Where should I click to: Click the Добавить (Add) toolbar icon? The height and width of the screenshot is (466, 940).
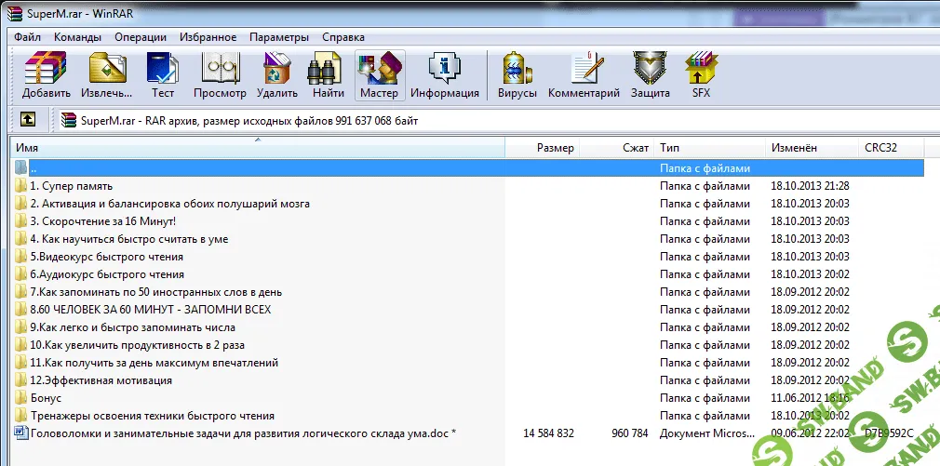pyautogui.click(x=47, y=74)
